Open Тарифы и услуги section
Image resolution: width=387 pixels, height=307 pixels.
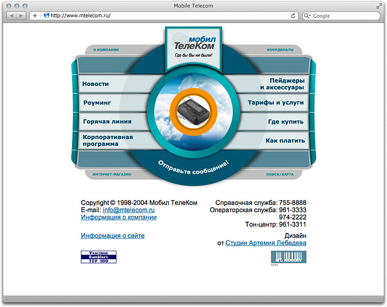276,102
